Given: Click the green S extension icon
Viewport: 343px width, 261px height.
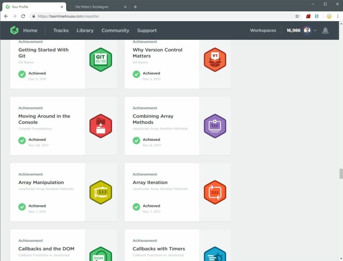Looking at the screenshot, I should (x=317, y=16).
